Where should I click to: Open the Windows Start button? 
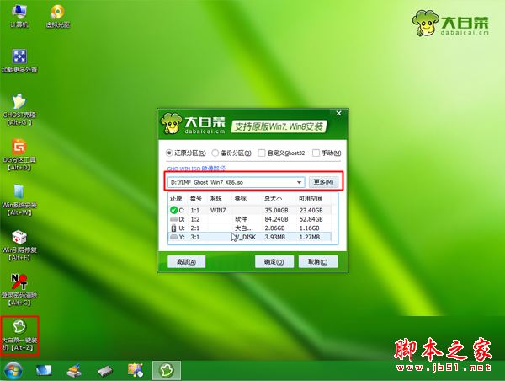[13, 370]
